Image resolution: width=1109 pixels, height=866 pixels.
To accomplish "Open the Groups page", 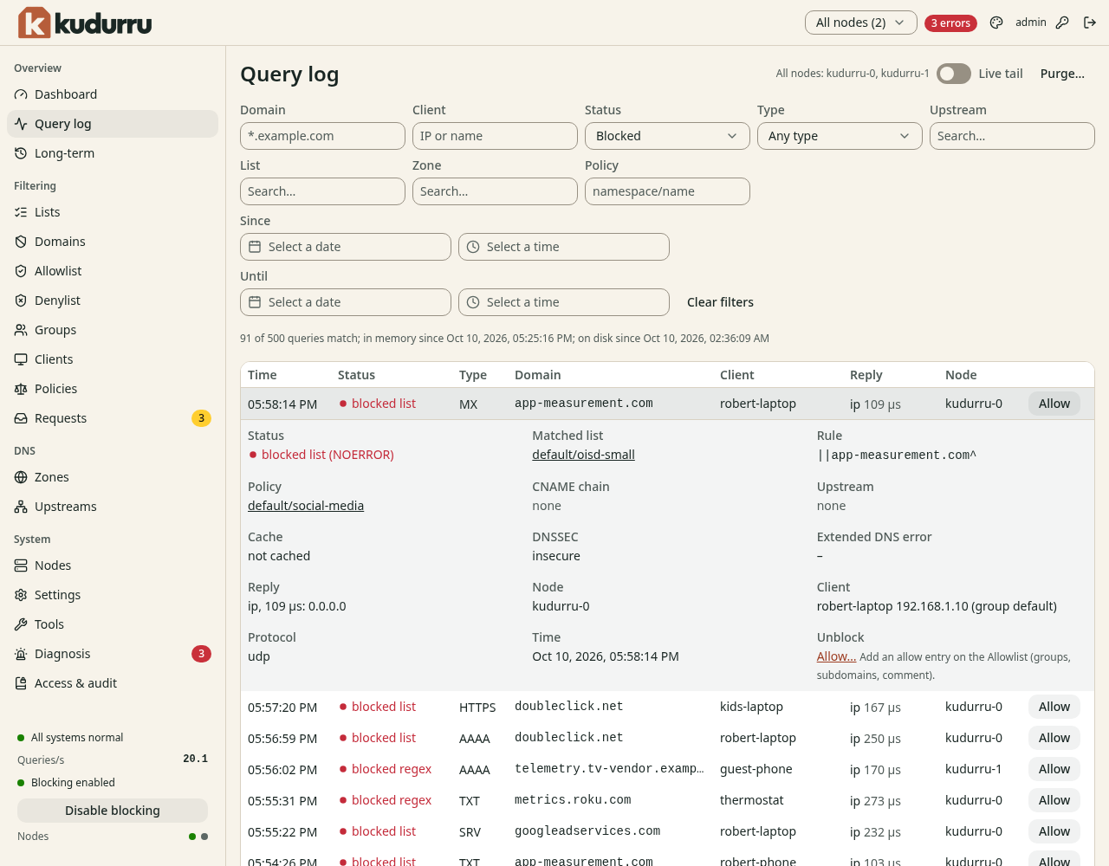I will click(x=113, y=330).
